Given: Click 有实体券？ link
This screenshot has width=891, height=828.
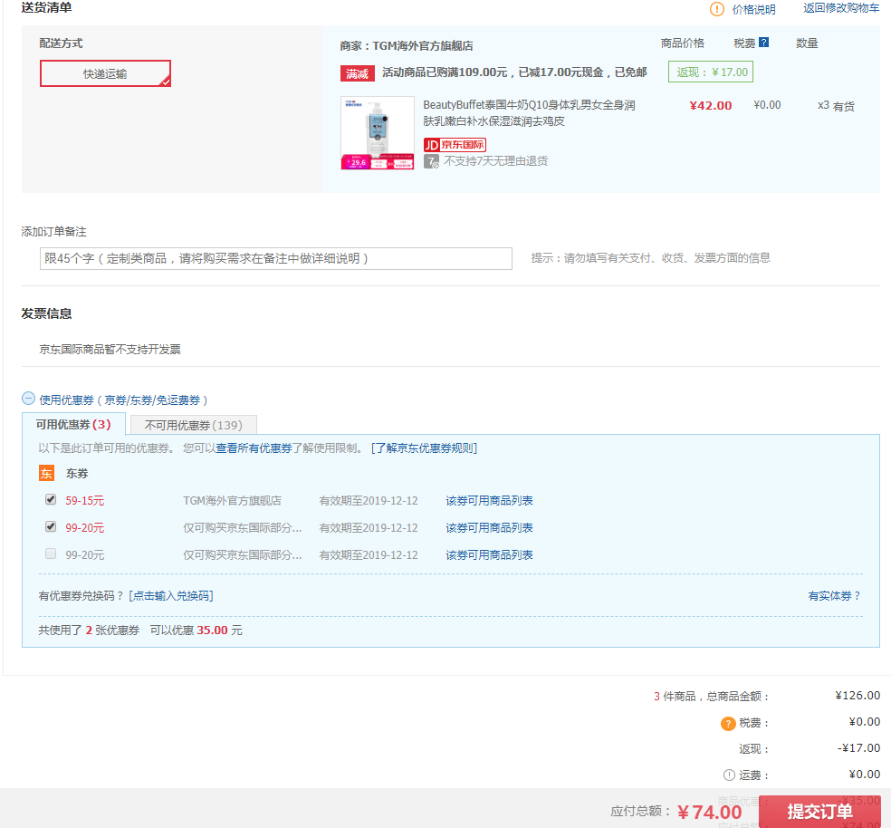Looking at the screenshot, I should pos(835,596).
